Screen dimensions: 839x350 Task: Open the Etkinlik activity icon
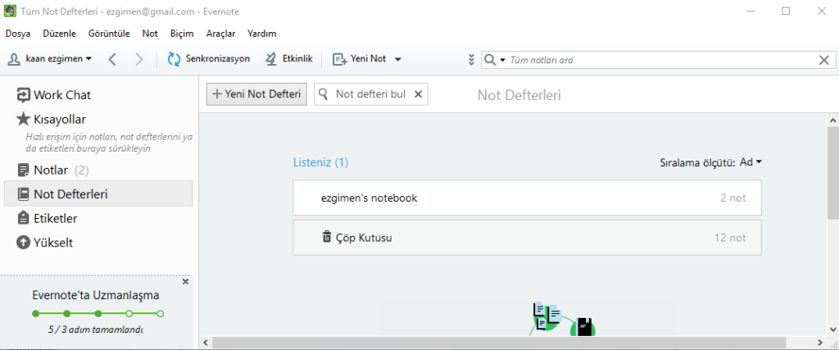click(x=271, y=59)
